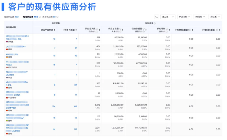Click info icon on 供应总次数 column

97,29
